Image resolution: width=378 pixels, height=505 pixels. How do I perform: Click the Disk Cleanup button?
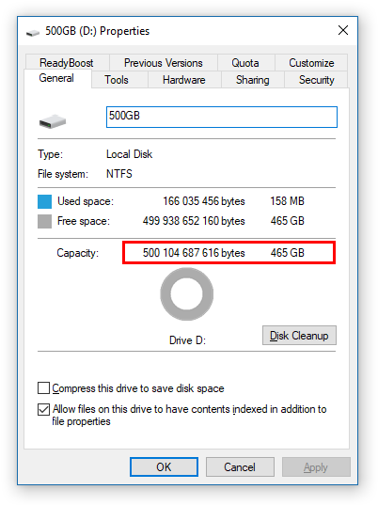[x=299, y=336]
